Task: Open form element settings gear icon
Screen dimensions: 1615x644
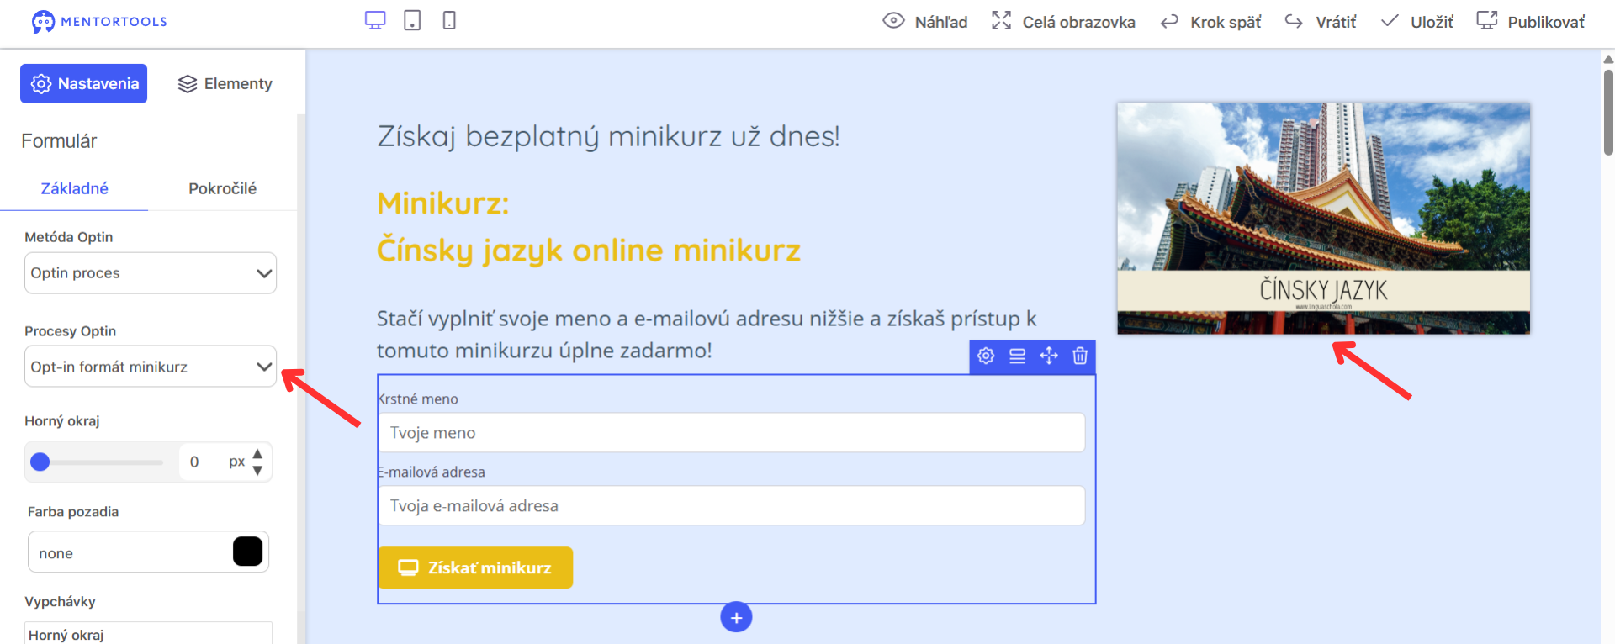Action: click(986, 356)
